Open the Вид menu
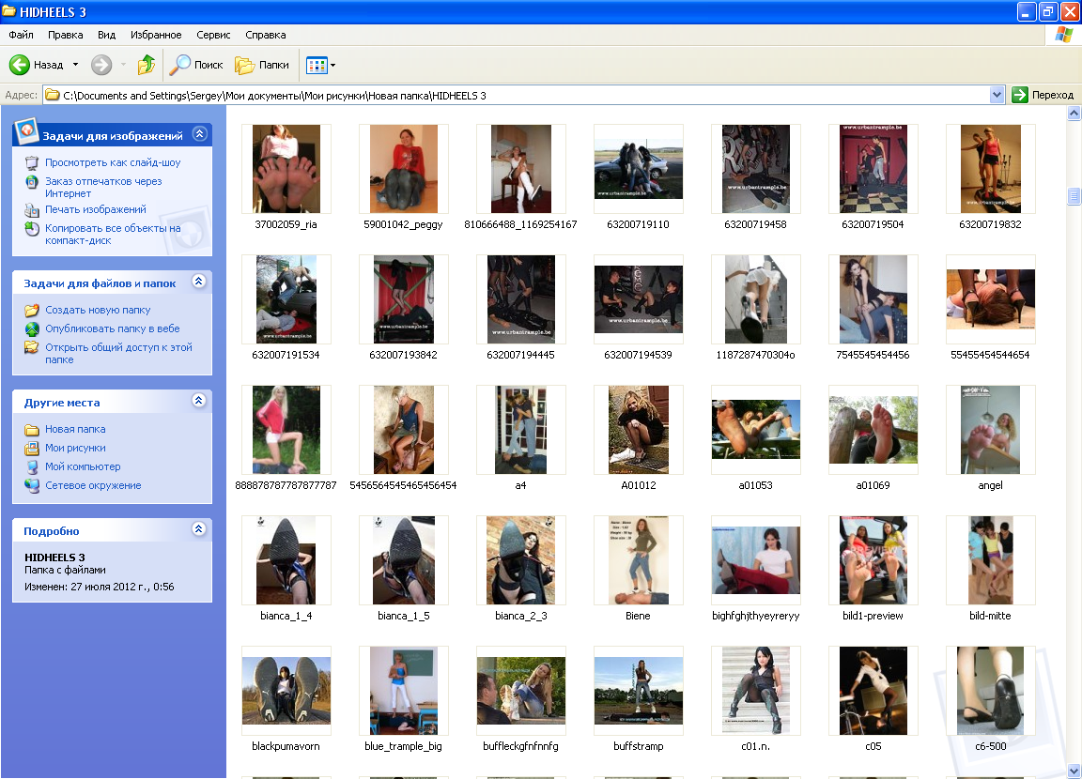 pos(106,35)
